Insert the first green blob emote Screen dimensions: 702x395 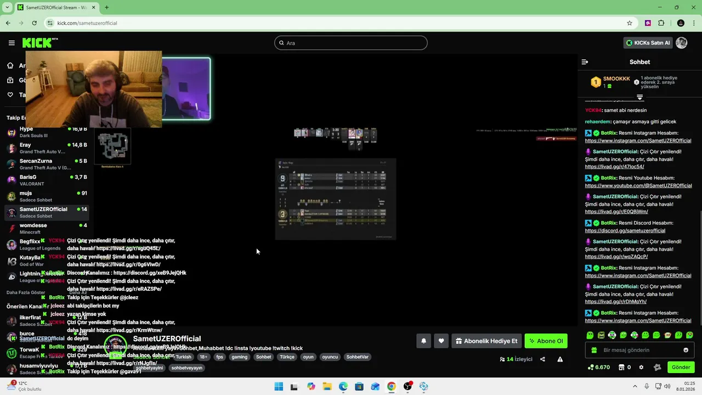590,335
